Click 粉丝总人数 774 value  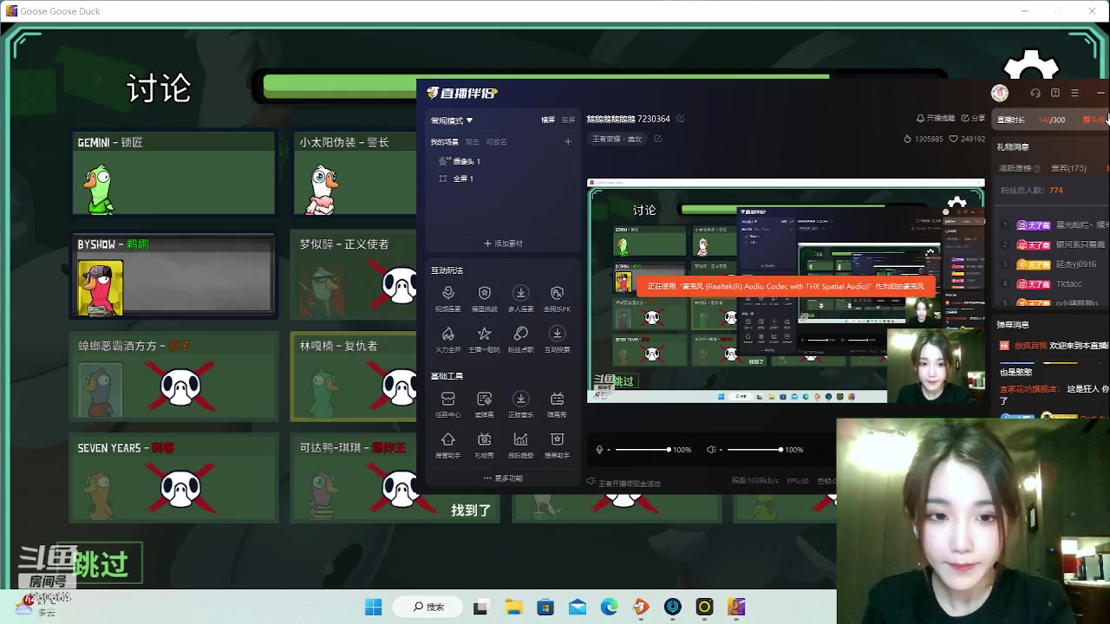pyautogui.click(x=1055, y=190)
